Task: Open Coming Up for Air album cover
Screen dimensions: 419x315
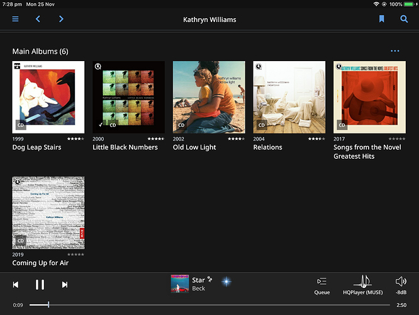Action: coord(48,213)
